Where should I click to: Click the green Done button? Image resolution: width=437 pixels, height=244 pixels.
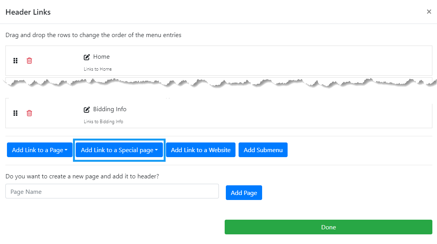(x=329, y=227)
